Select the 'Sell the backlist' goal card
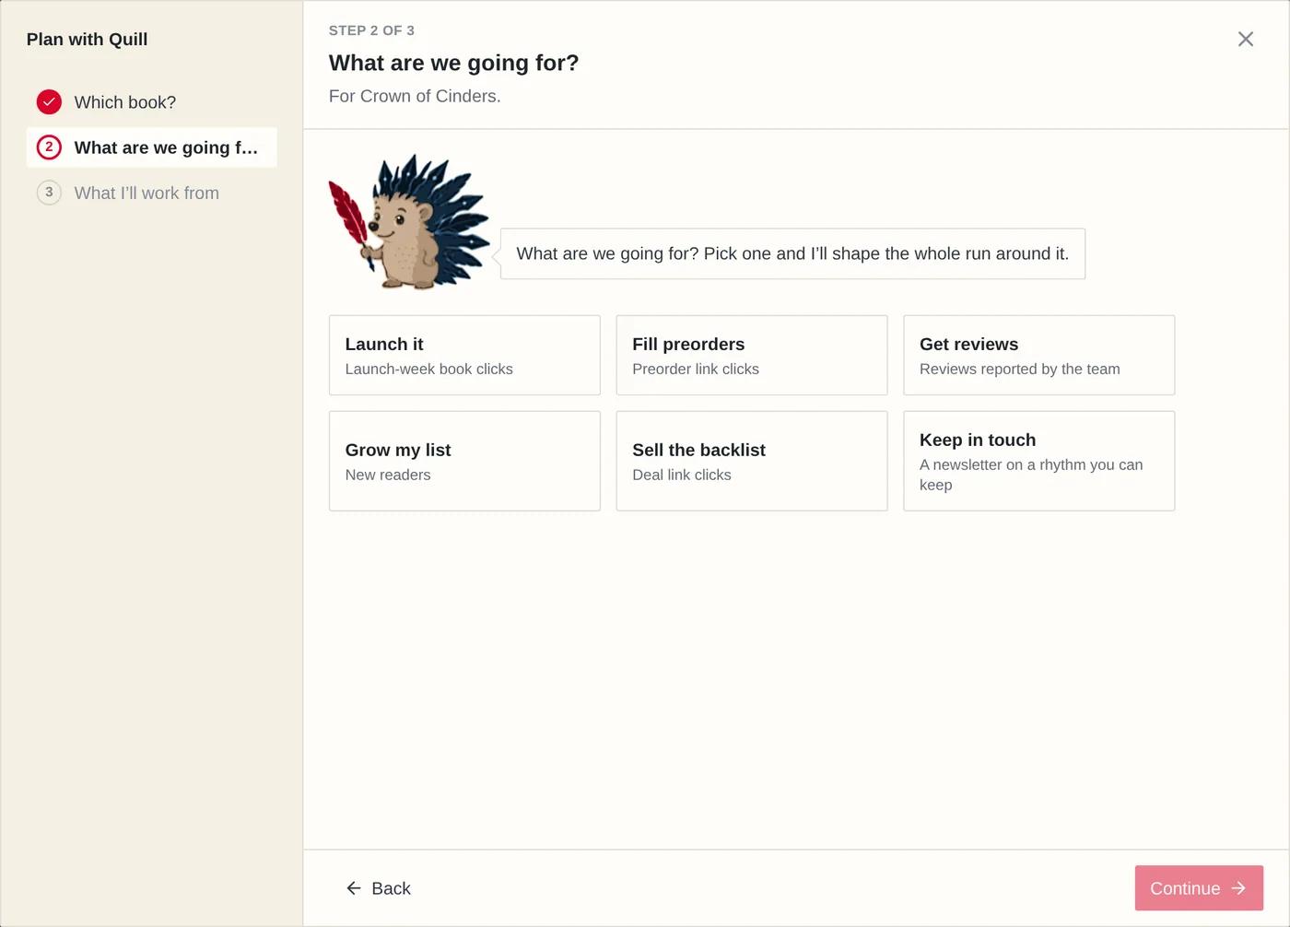Screen dimensions: 1290x927 pyautogui.click(x=752, y=461)
